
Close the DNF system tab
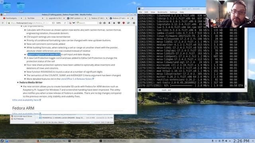(85, 18)
